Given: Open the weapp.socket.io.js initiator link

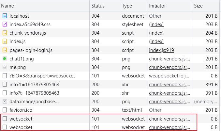Looking at the screenshot, I should point(169,76).
